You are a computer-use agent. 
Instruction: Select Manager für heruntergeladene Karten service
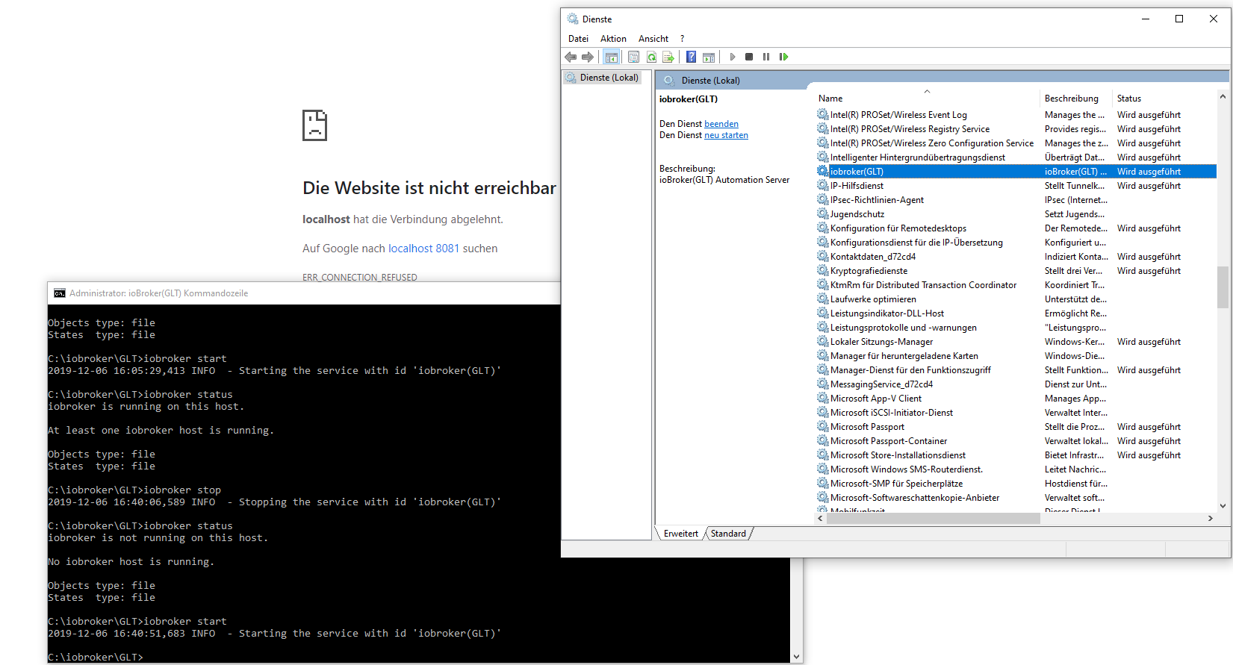(904, 356)
